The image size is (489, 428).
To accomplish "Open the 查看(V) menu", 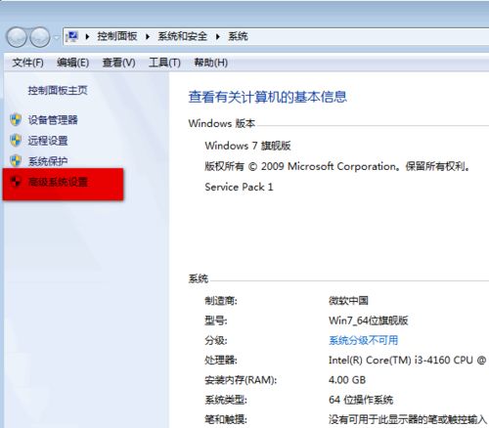I will click(x=118, y=63).
